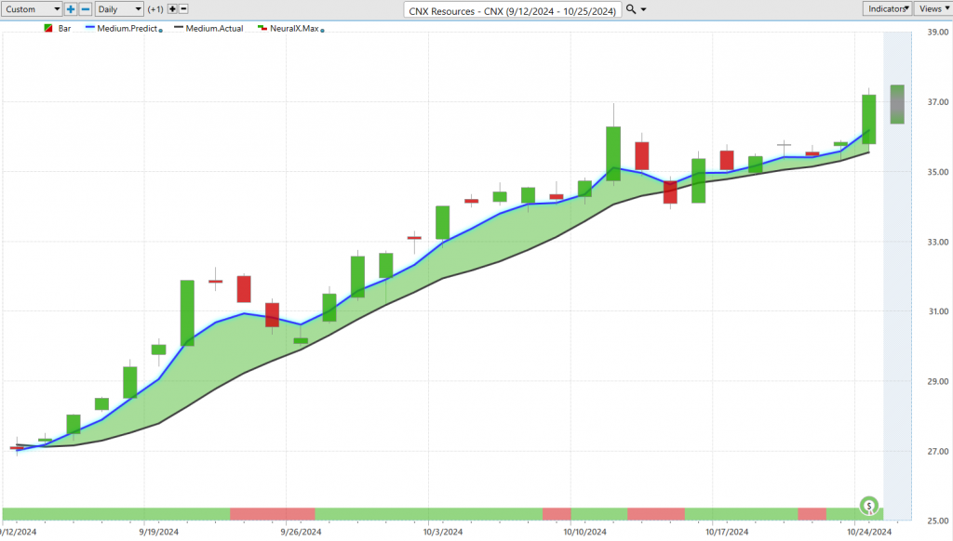Viewport: 953px width, 541px height.
Task: Click the blue minus zoom-out button
Action: [x=86, y=9]
